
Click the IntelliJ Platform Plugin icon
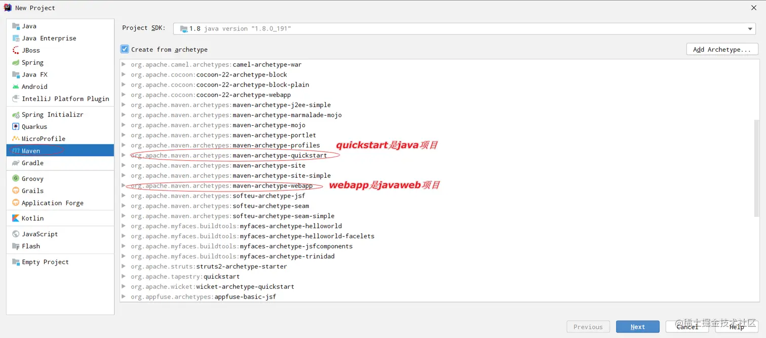(16, 99)
